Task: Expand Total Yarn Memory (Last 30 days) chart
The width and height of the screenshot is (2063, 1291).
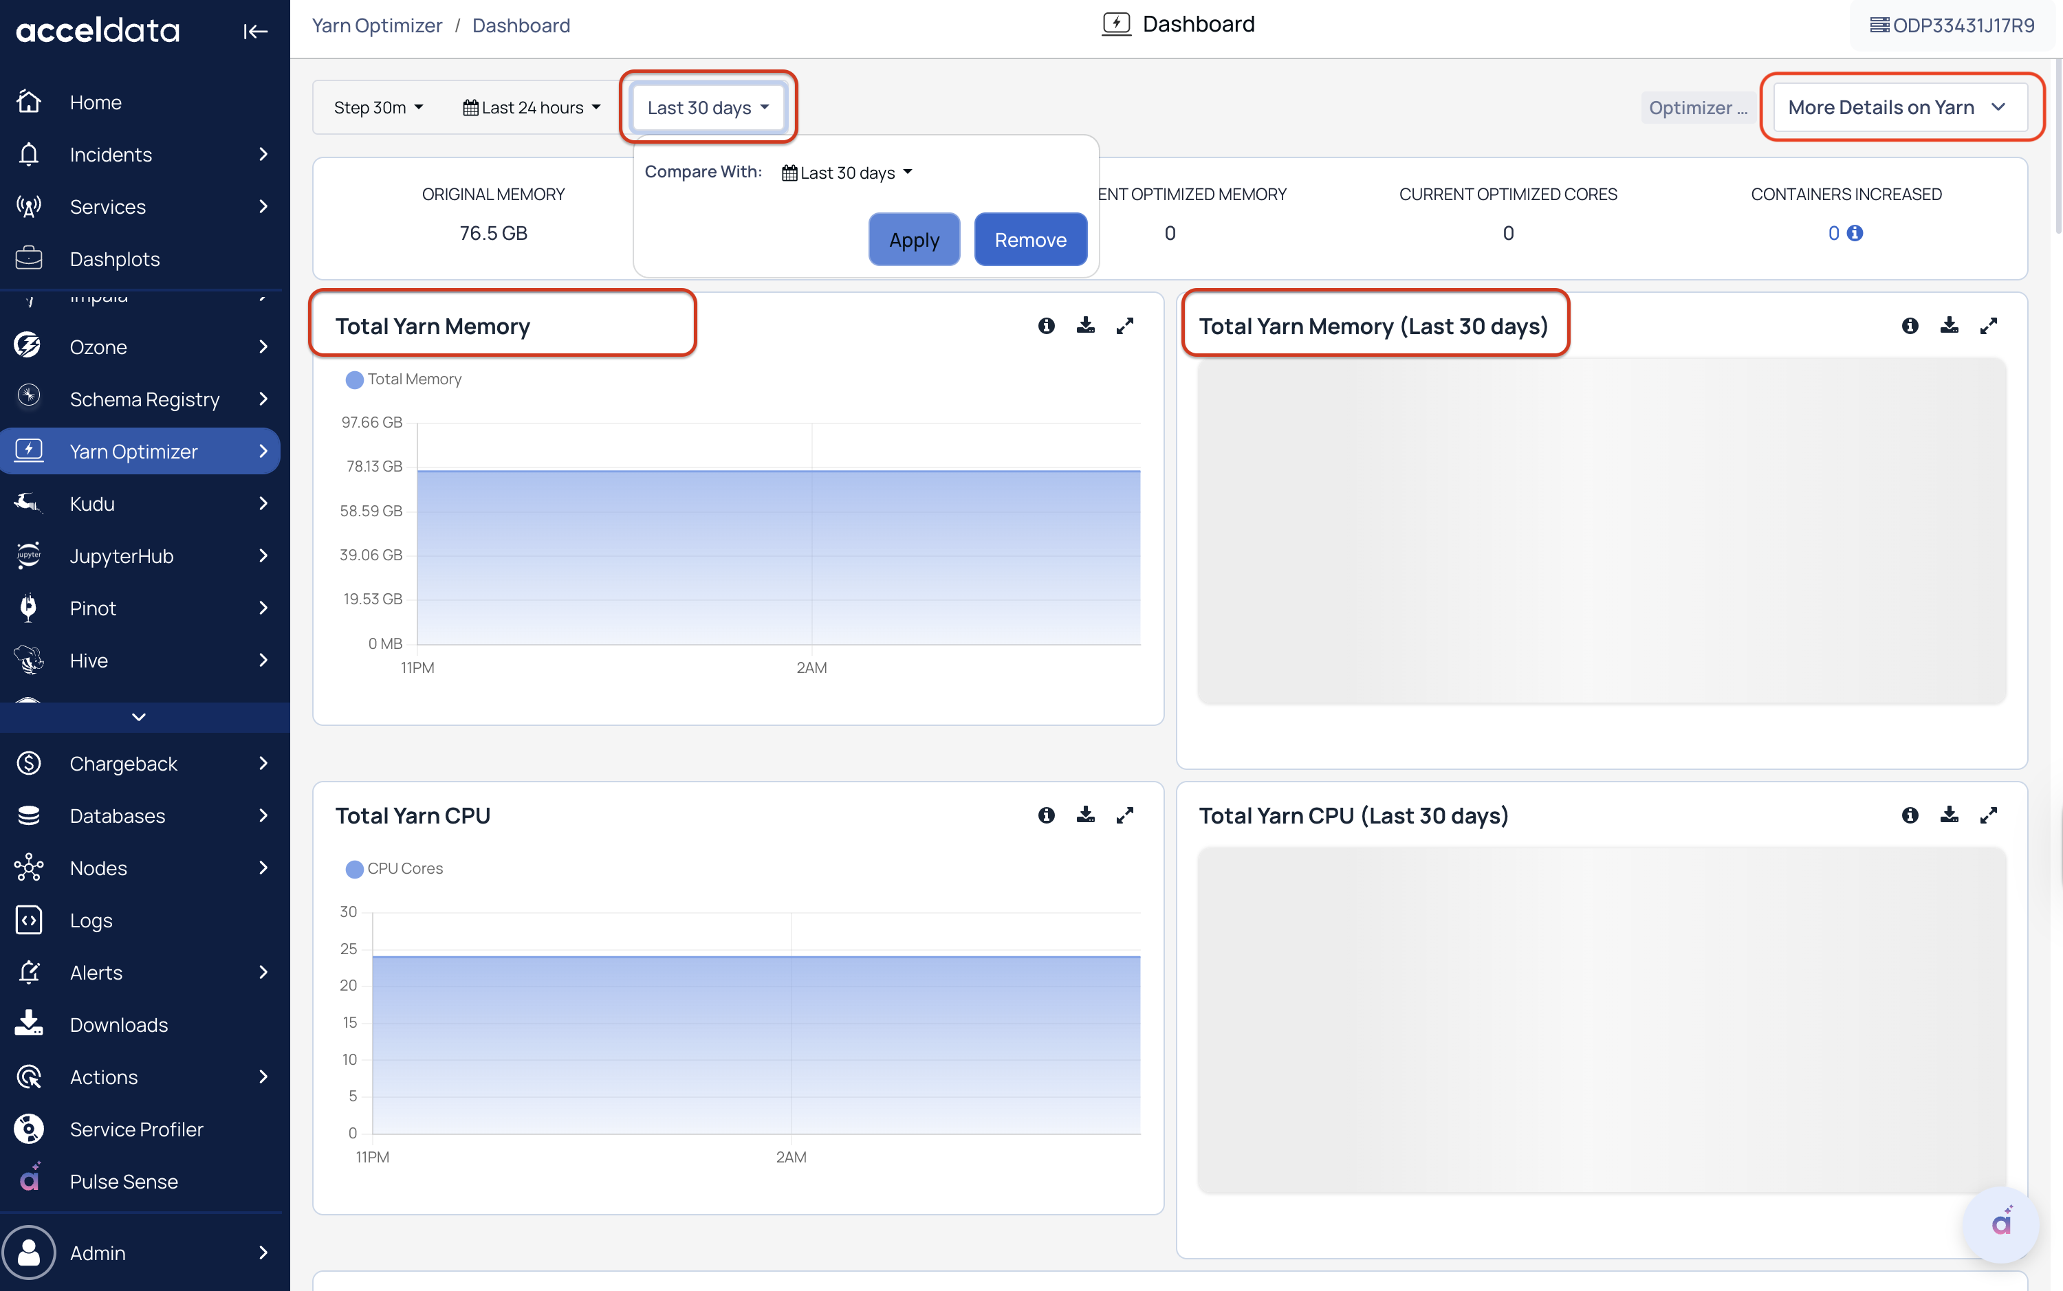Action: coord(1988,325)
